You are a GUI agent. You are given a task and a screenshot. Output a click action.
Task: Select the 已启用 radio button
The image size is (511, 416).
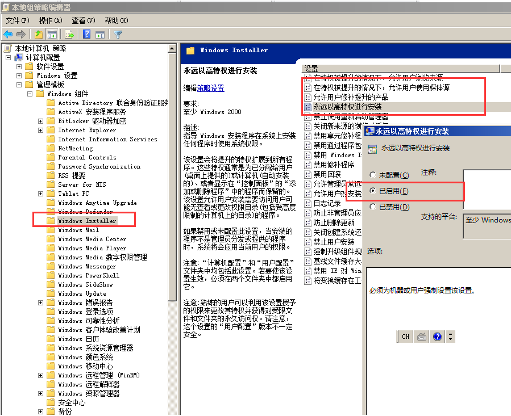tap(373, 191)
